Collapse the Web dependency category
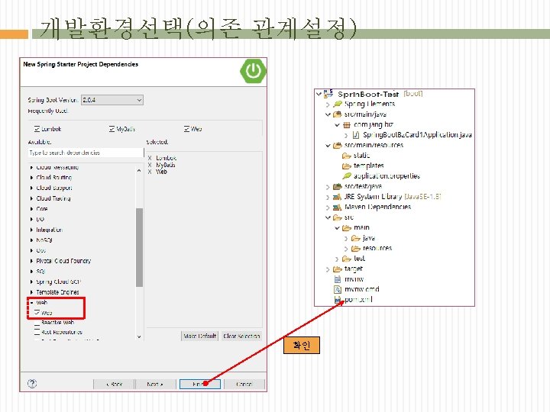 point(31,302)
